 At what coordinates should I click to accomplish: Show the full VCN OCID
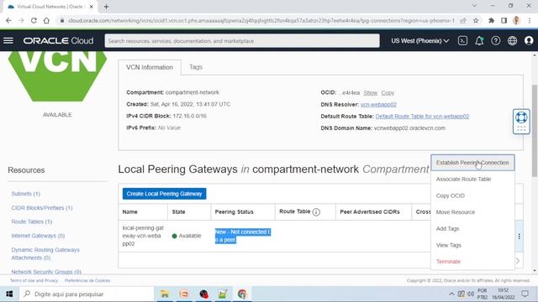(370, 93)
